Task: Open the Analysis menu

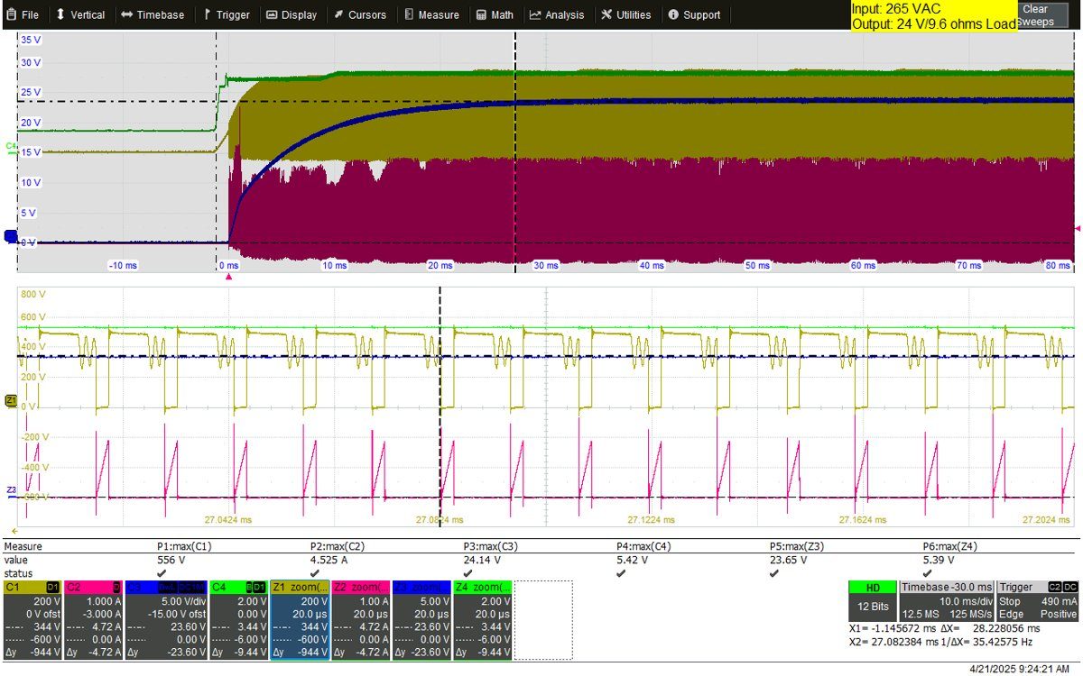Action: [x=557, y=14]
